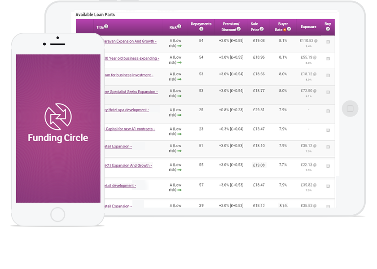Screen dimensions: 377x269
Task: Click the £13.47 sale price cell
Action: pos(259,129)
